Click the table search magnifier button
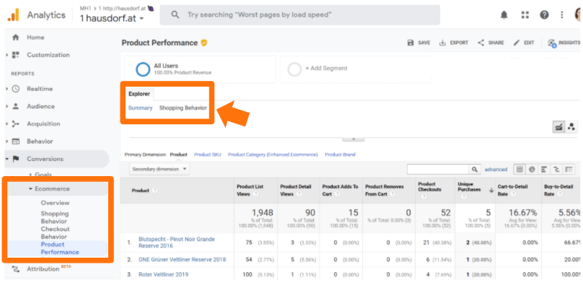Viewport: 583px width, 288px height. click(475, 170)
